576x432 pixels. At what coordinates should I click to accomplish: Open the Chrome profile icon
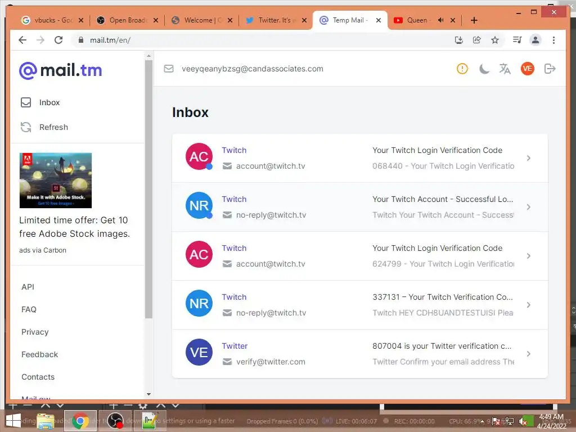tap(535, 40)
